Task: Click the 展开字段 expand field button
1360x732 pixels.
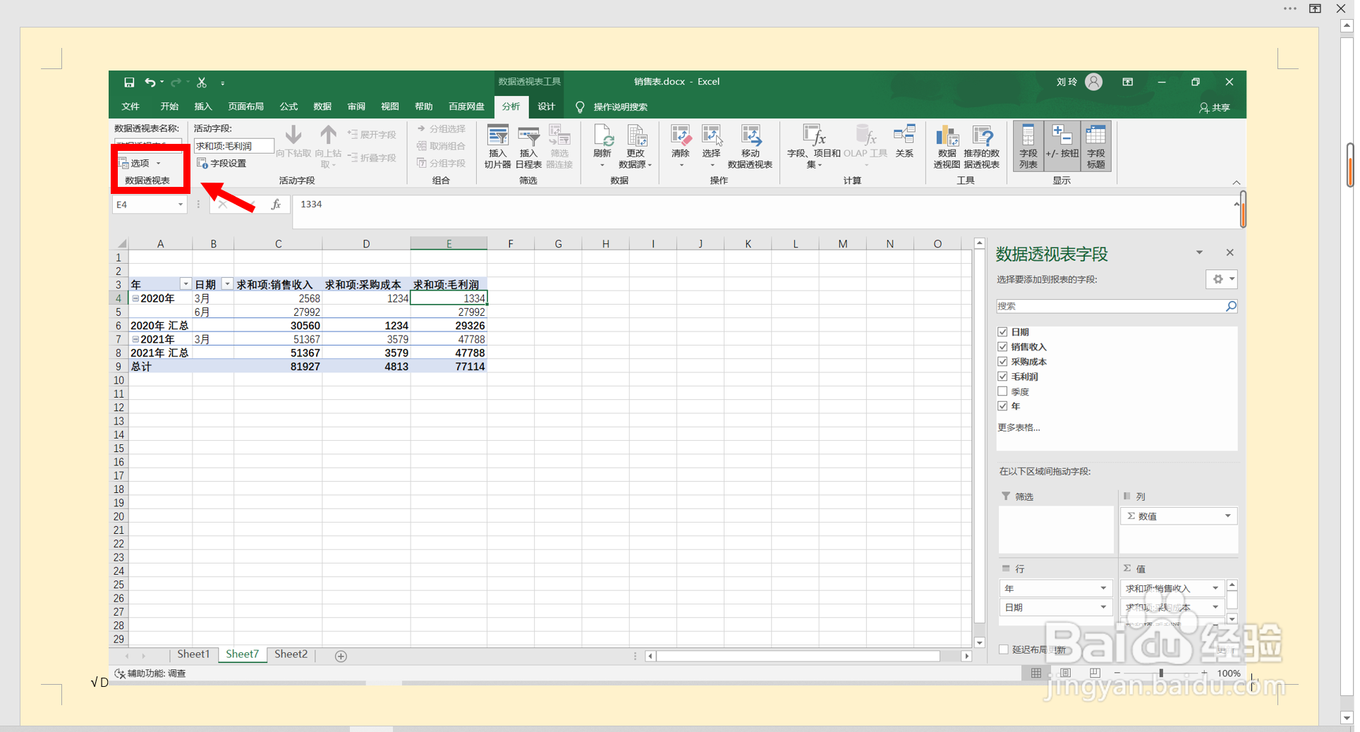Action: pos(372,135)
